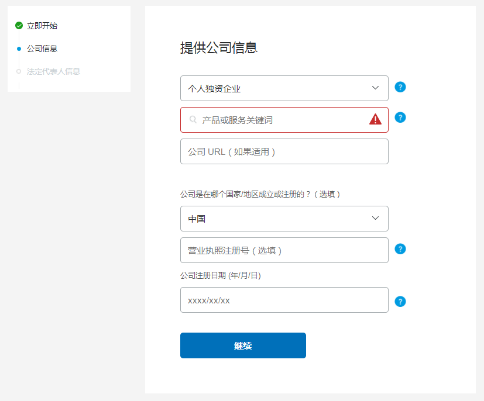Screen dimensions: 484x401
Task: Open help icon beside 公司注册日期 field
Action: (400, 302)
